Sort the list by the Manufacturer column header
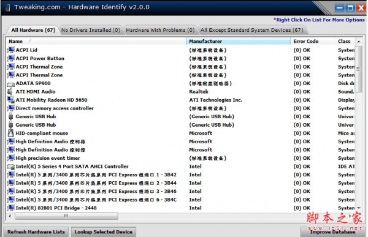 coord(238,41)
